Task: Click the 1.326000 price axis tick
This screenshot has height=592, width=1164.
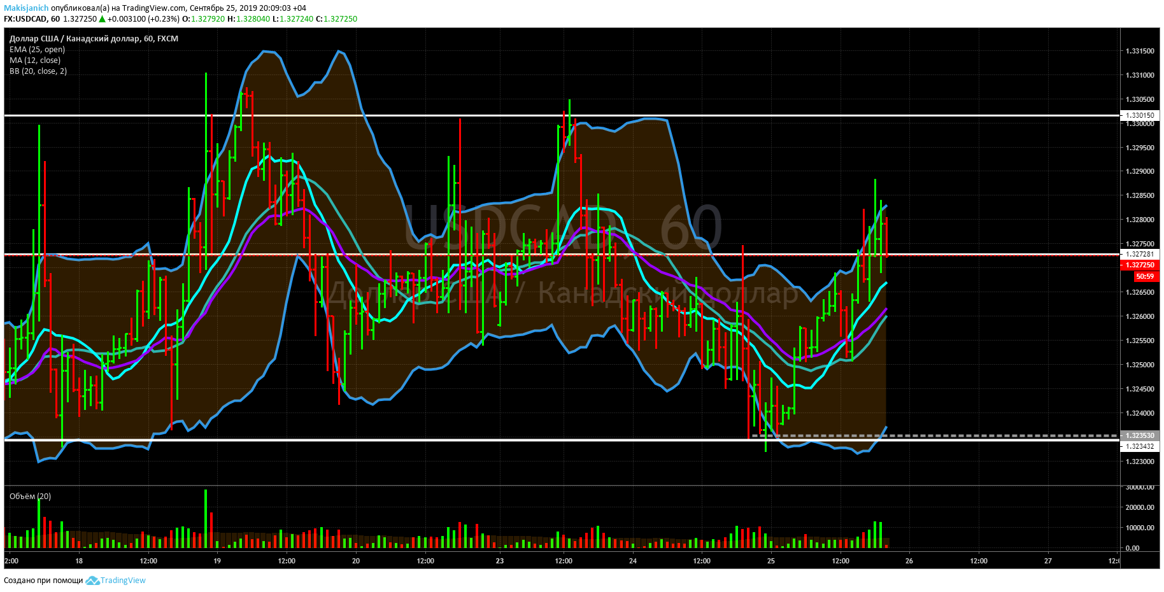Action: tap(1140, 316)
